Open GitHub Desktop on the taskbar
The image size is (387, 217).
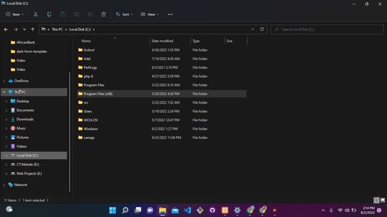click(212, 210)
